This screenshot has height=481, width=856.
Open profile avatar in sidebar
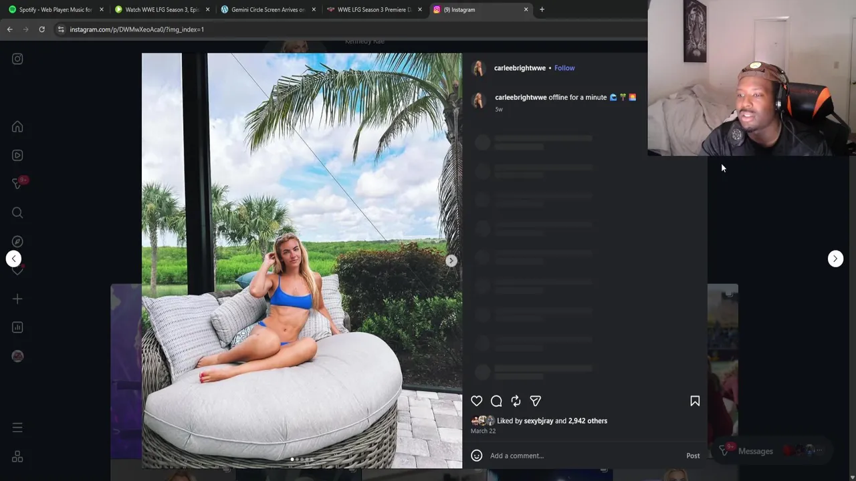coord(17,356)
